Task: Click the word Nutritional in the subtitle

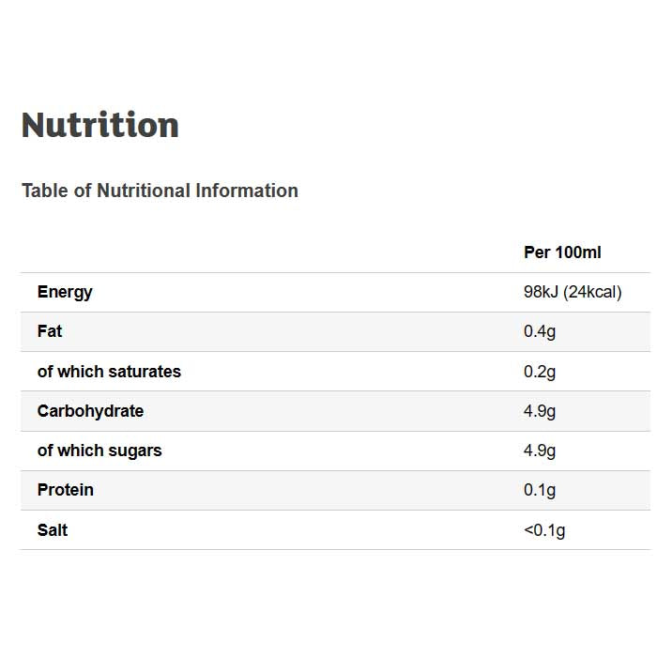Action: coord(144,191)
